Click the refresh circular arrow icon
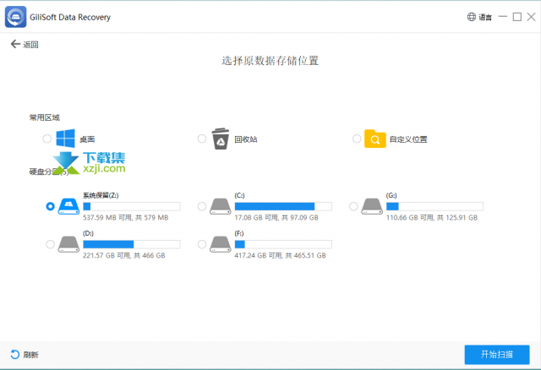The image size is (541, 370). [x=15, y=354]
